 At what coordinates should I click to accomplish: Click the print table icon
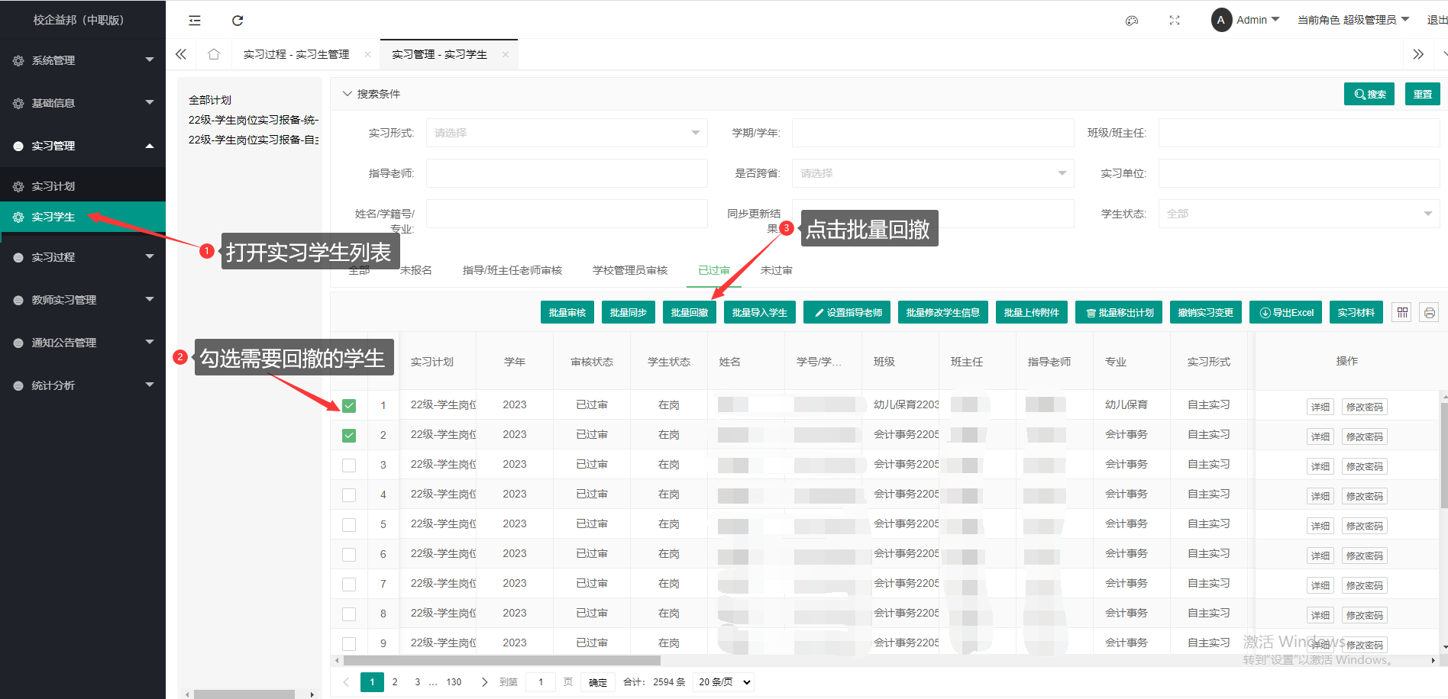[1429, 313]
